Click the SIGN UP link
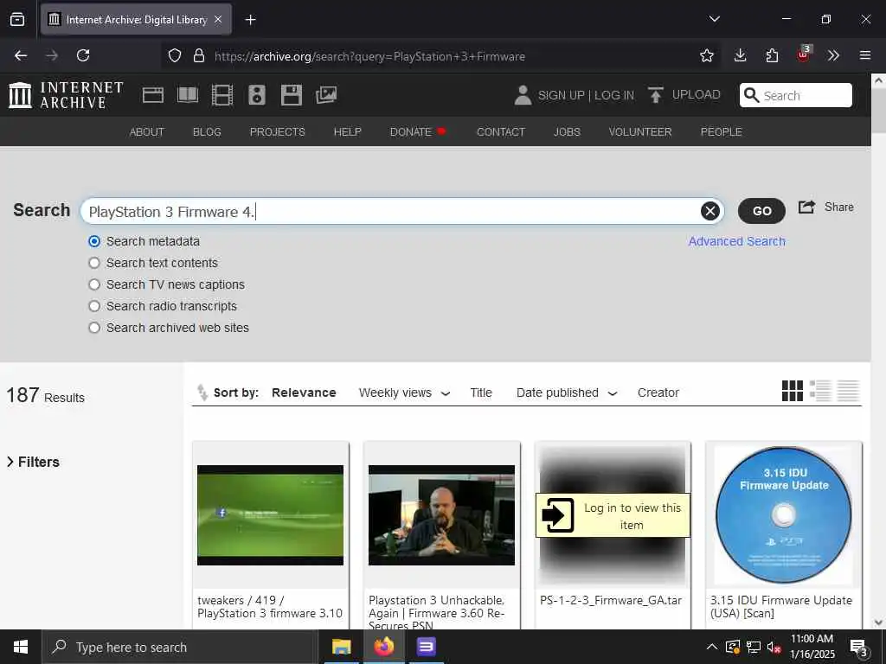Screen dimensions: 886x664 pos(561,95)
